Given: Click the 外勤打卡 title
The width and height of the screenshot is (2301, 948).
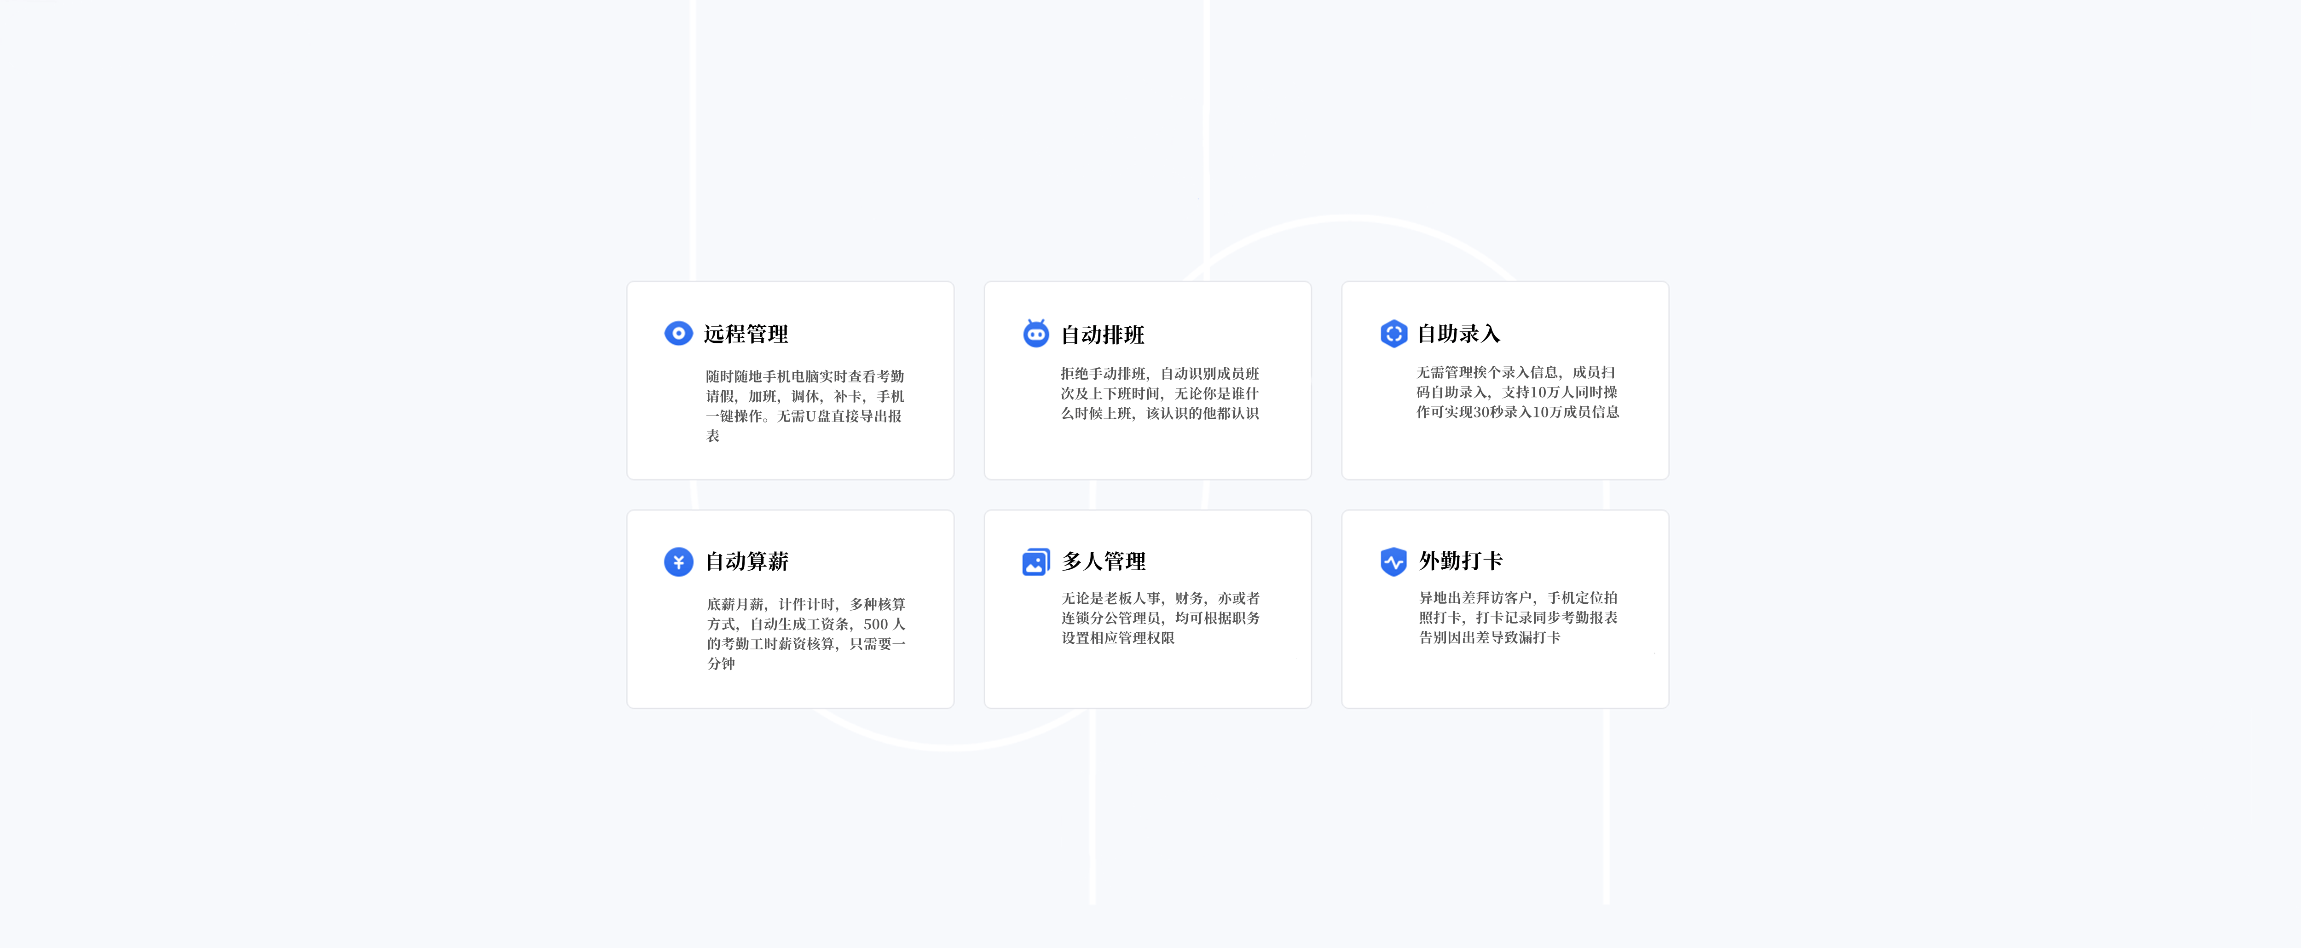Looking at the screenshot, I should pyautogui.click(x=1461, y=561).
